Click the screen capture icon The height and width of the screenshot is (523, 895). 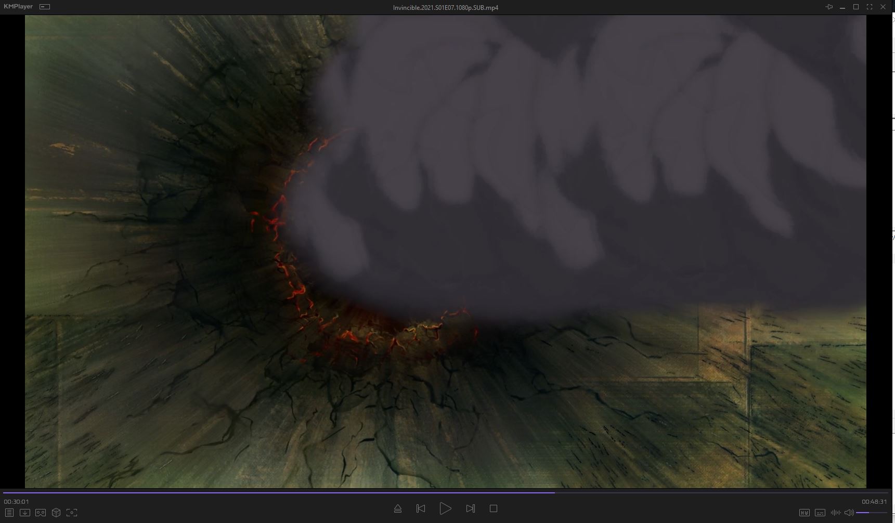pyautogui.click(x=72, y=513)
